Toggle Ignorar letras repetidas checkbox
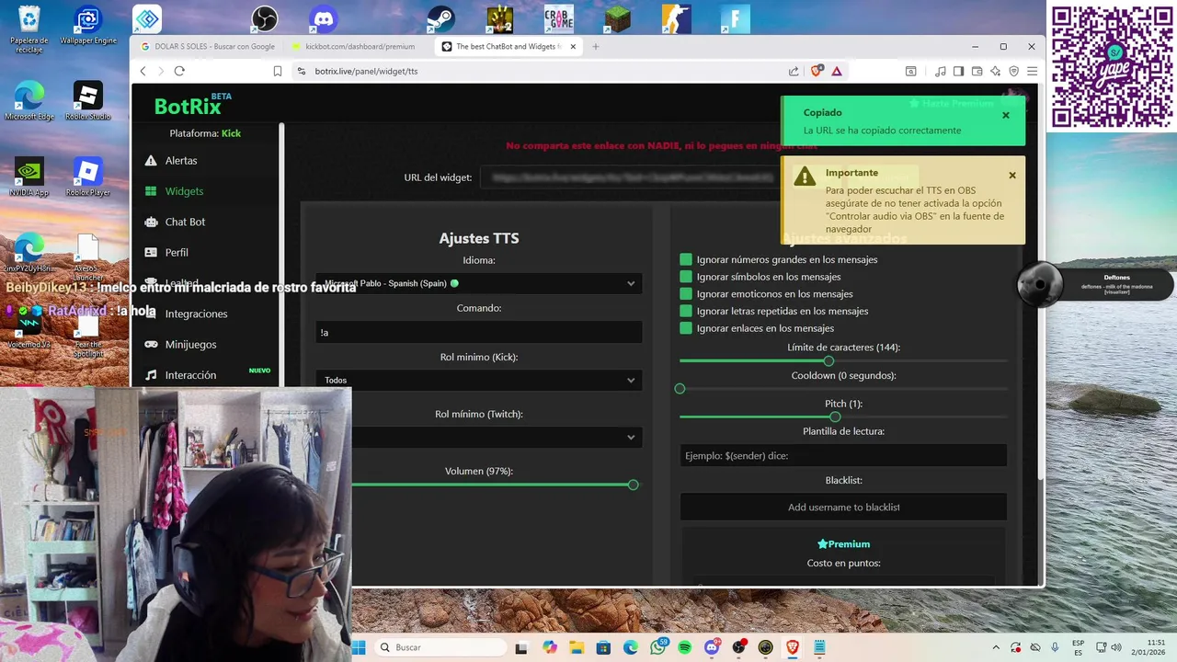Screen dimensions: 1177x662 click(686, 311)
